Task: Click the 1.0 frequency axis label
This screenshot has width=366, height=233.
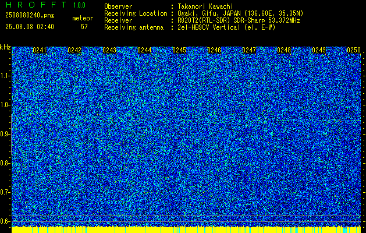Action: [5, 105]
